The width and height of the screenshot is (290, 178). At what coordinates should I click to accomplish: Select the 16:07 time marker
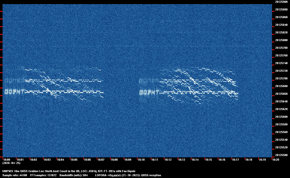101,160
